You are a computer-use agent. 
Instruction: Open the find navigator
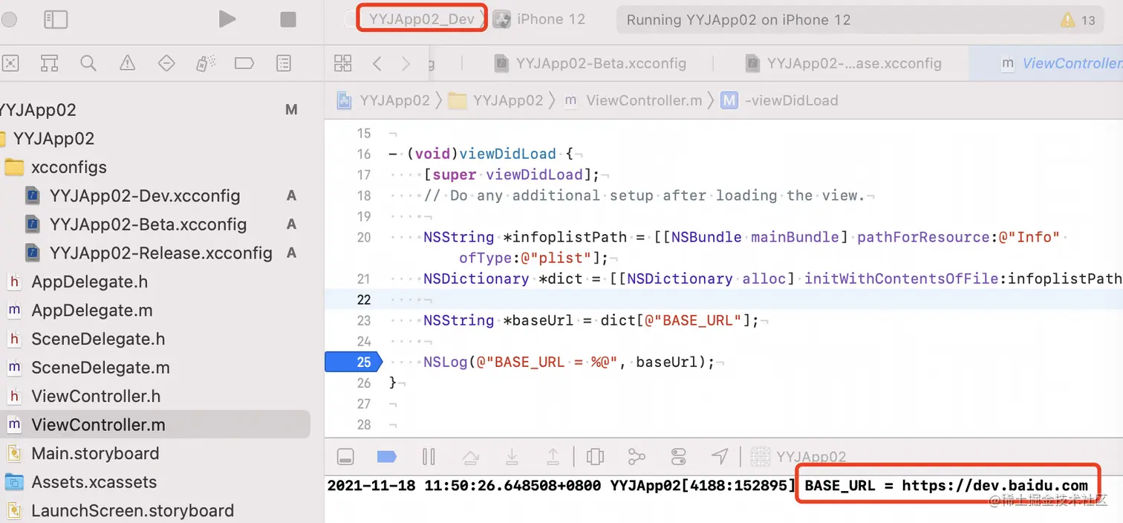[x=88, y=63]
